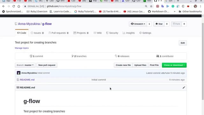Click the green circle extension icon
The height and width of the screenshot is (115, 204).
pos(173,6)
